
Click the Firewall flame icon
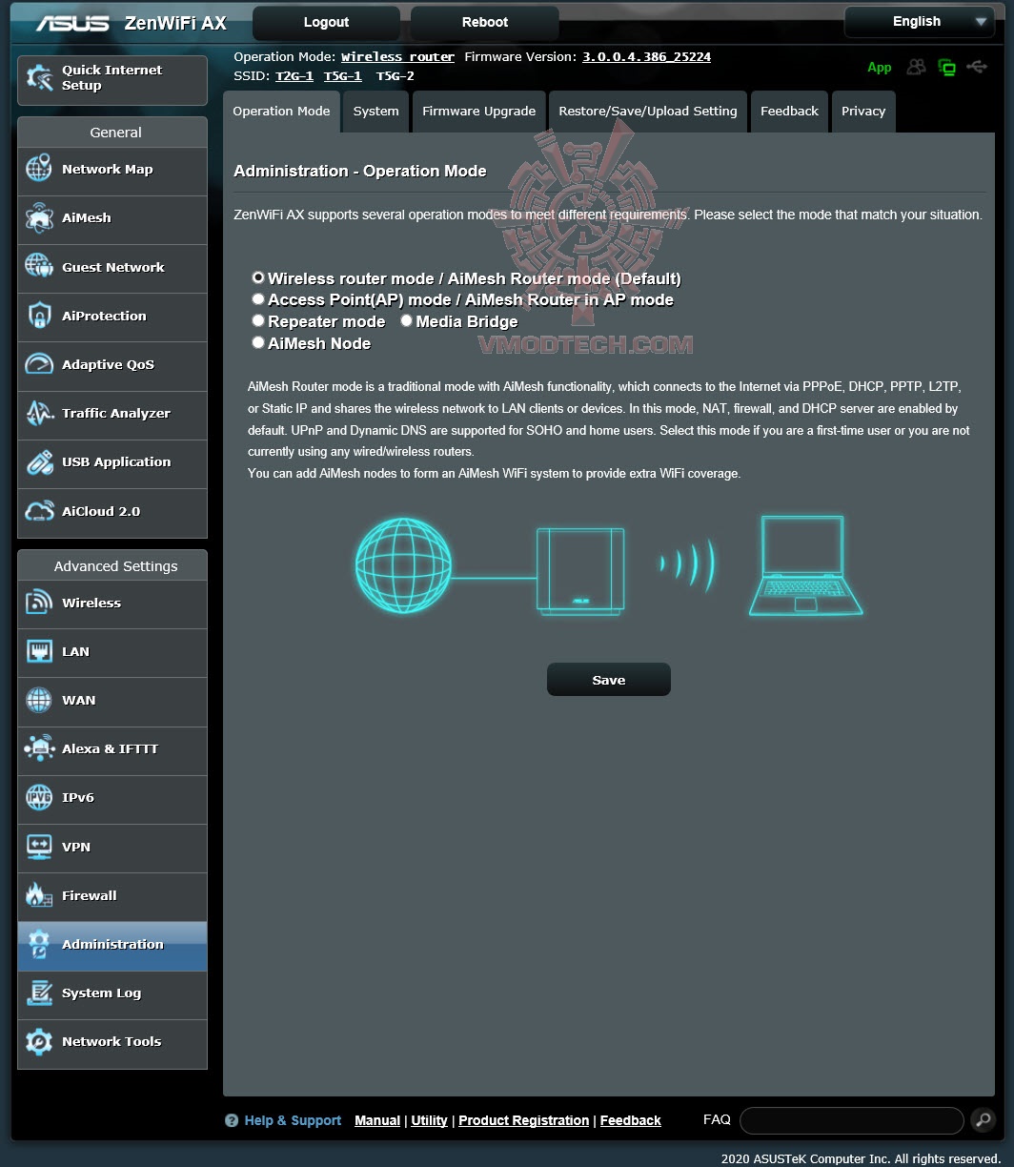pyautogui.click(x=39, y=895)
